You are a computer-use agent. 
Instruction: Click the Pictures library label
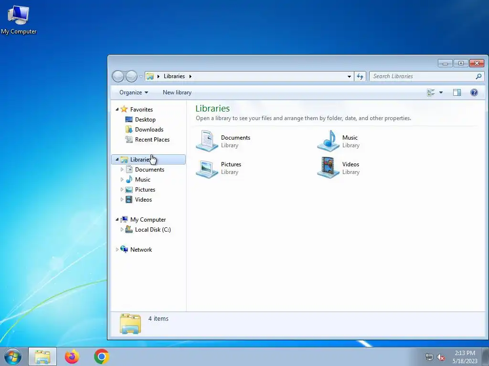(x=231, y=164)
